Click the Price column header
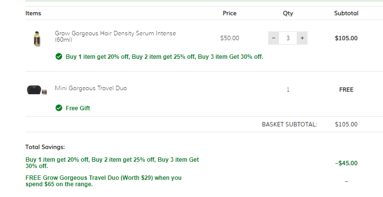Viewport: 383px width, 197px height. click(230, 13)
